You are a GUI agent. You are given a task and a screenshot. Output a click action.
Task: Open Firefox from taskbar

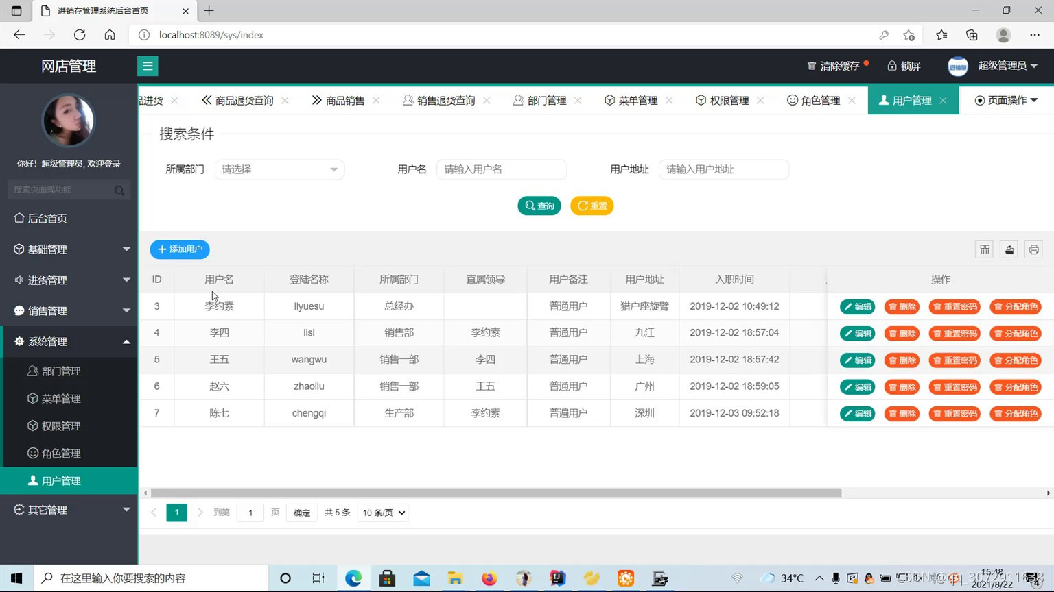pyautogui.click(x=489, y=578)
